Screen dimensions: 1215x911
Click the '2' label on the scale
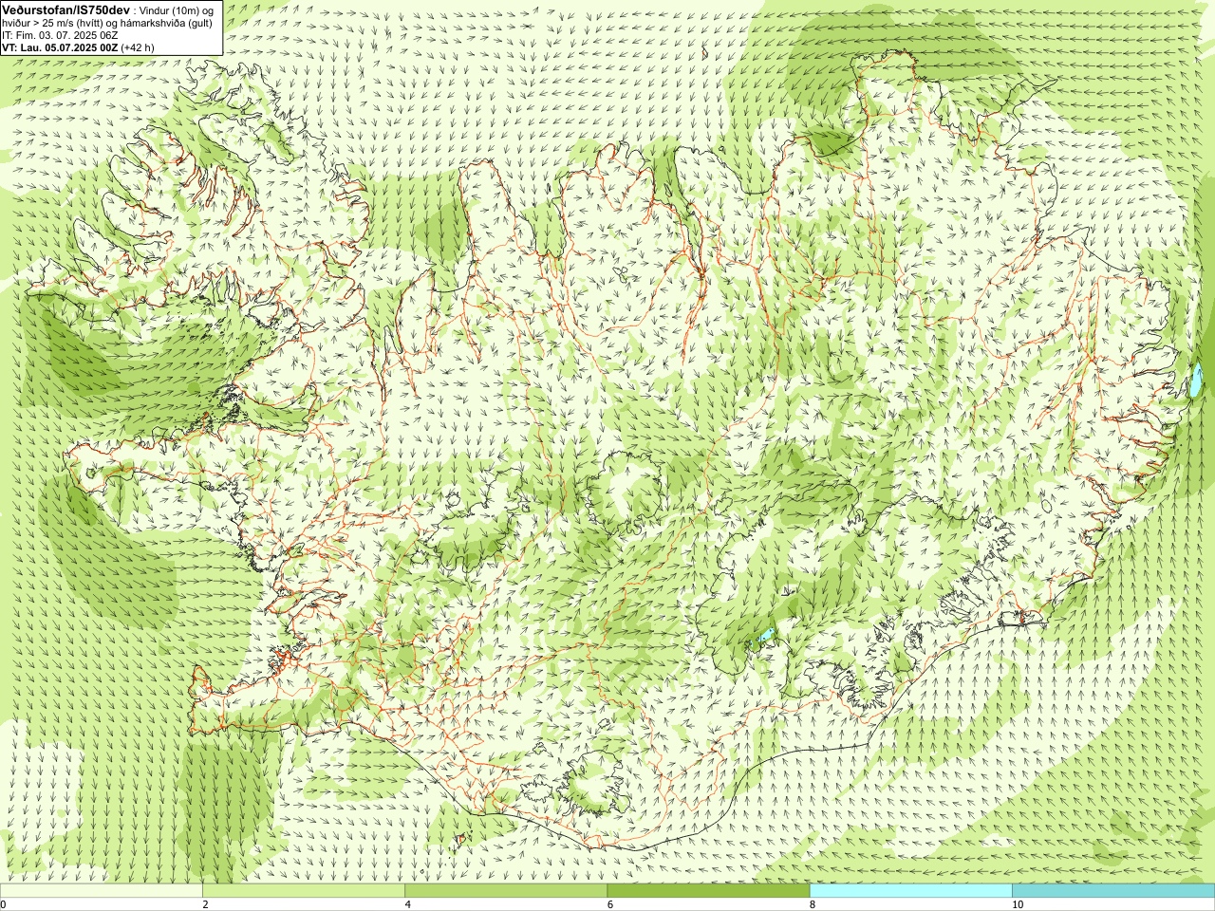[x=205, y=904]
